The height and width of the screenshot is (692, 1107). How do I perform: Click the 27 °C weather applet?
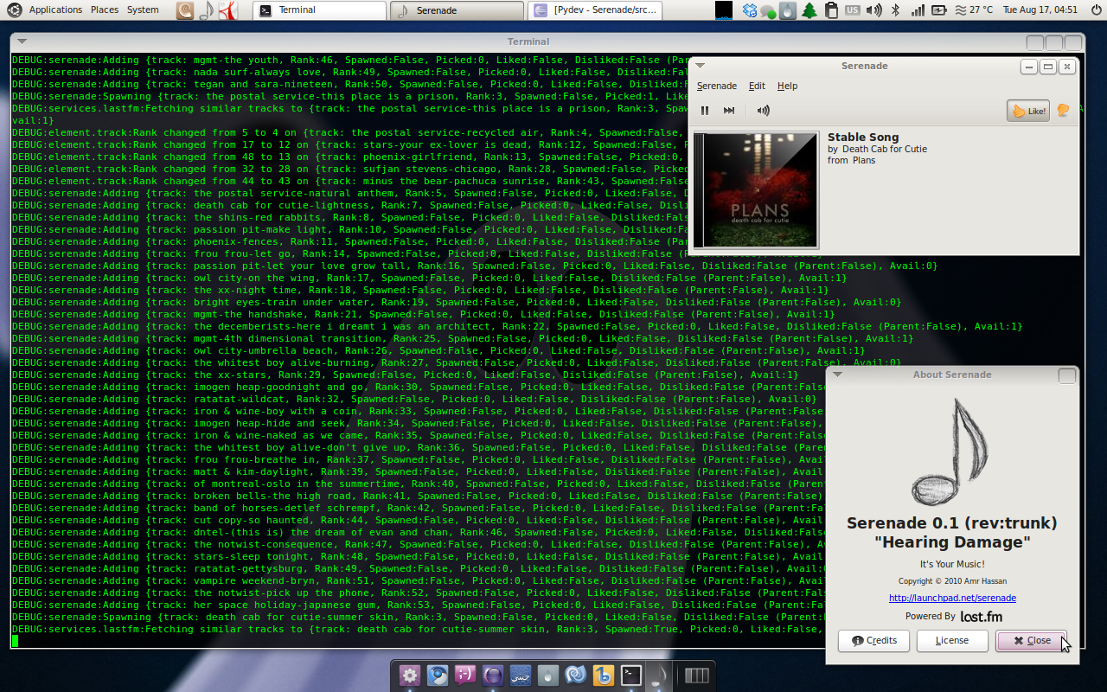pyautogui.click(x=974, y=10)
